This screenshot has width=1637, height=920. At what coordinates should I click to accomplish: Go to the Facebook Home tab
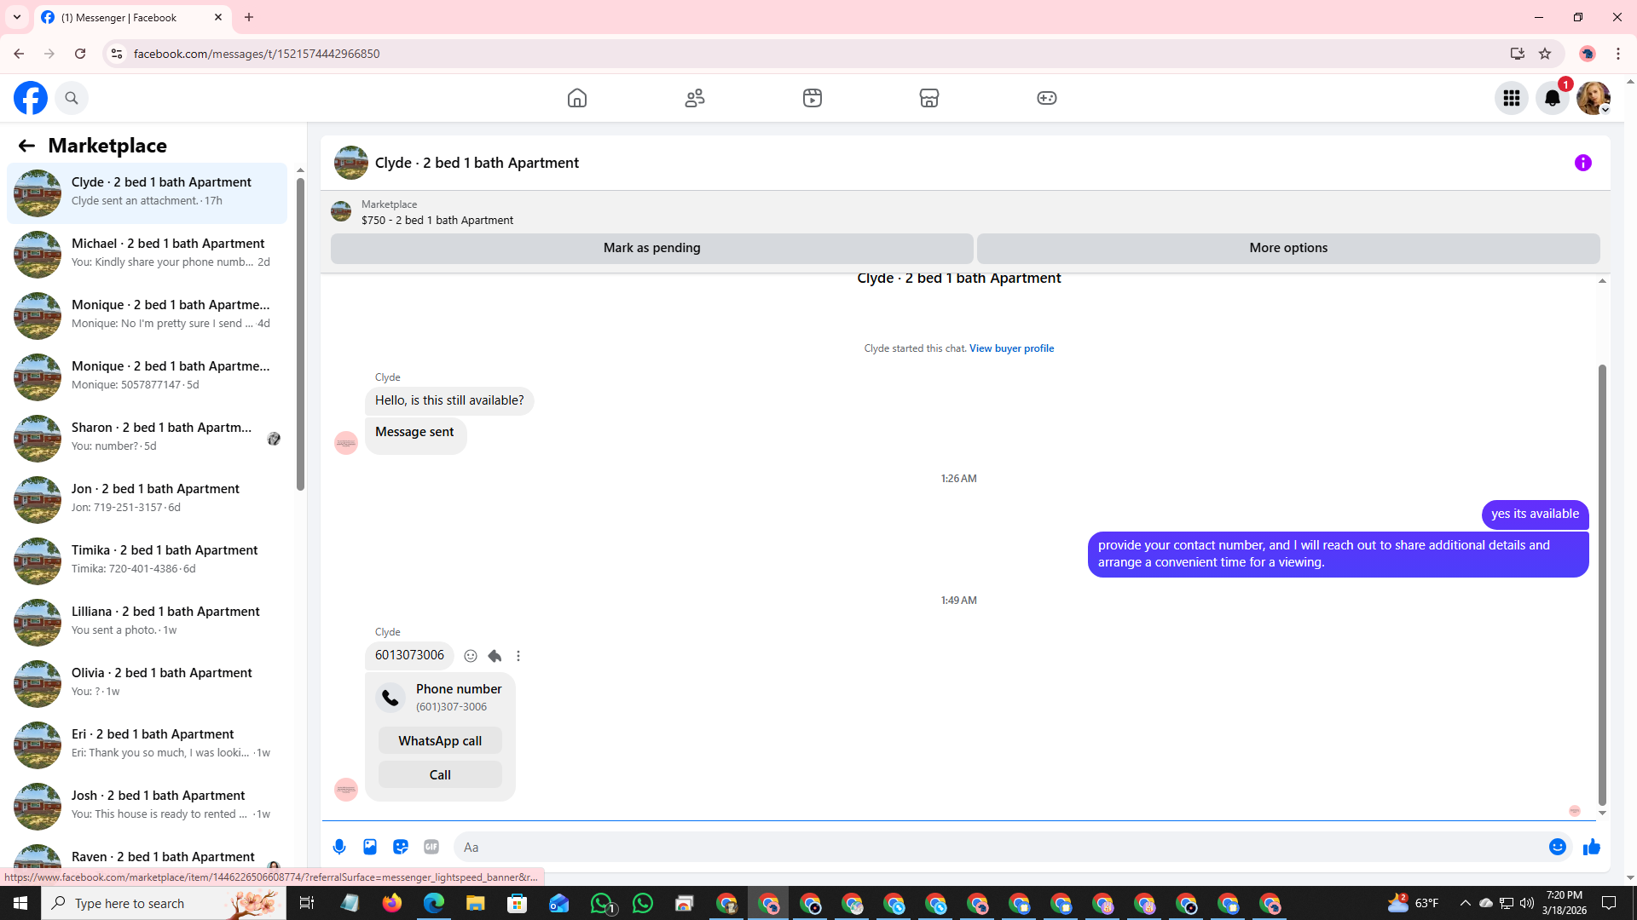click(577, 98)
